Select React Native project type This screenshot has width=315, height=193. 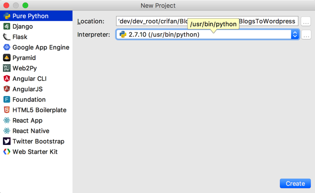(x=31, y=131)
